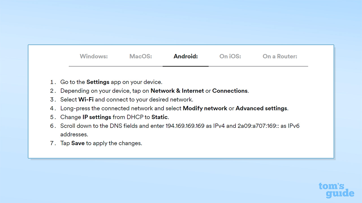Click the bold Wi-Fi text in step 3
The width and height of the screenshot is (362, 203).
pyautogui.click(x=86, y=100)
